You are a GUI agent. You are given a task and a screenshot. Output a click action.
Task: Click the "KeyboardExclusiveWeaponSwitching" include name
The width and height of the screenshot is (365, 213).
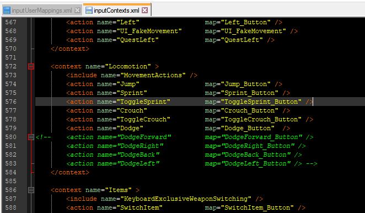186,199
